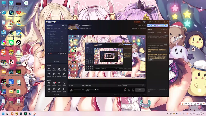Open the NVIDIA App desktop icon
Viewport: 206px width, 116px height.
[19, 73]
